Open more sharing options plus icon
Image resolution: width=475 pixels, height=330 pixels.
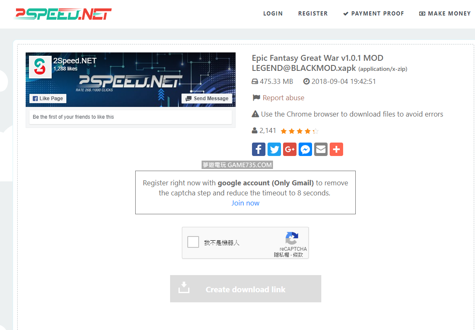[336, 149]
